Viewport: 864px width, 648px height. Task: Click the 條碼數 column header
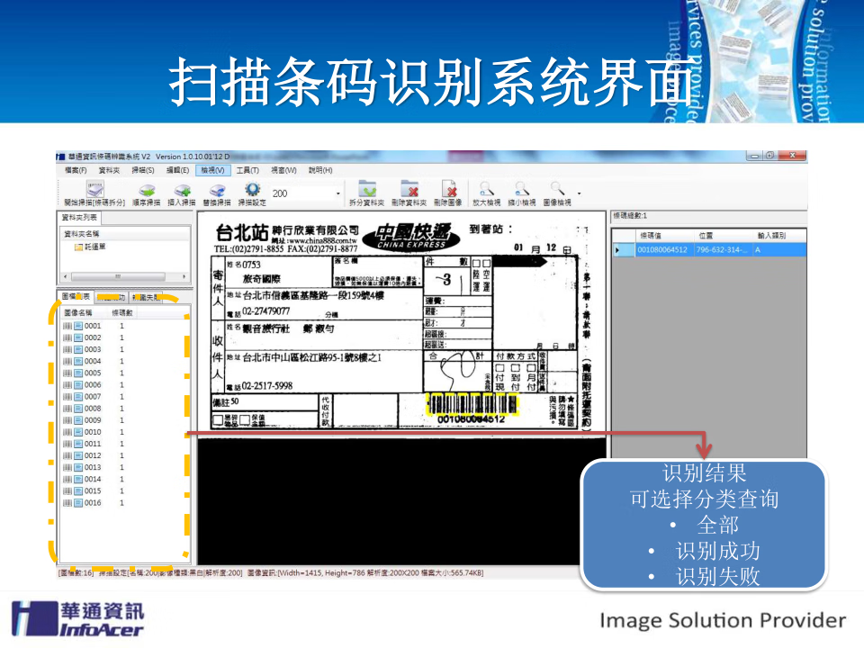click(x=122, y=313)
